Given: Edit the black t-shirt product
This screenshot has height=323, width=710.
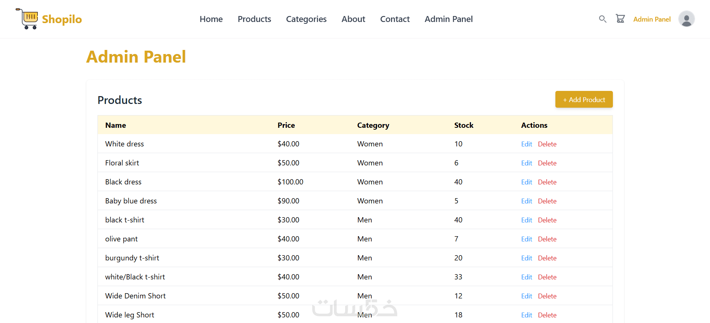Looking at the screenshot, I should tap(527, 220).
